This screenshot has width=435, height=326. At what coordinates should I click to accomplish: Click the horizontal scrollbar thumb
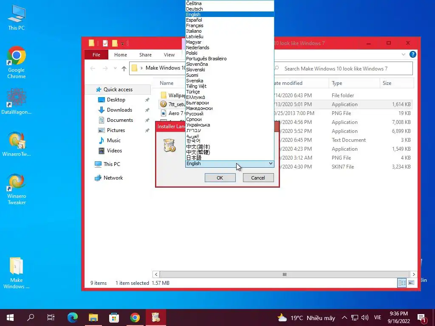point(284,275)
